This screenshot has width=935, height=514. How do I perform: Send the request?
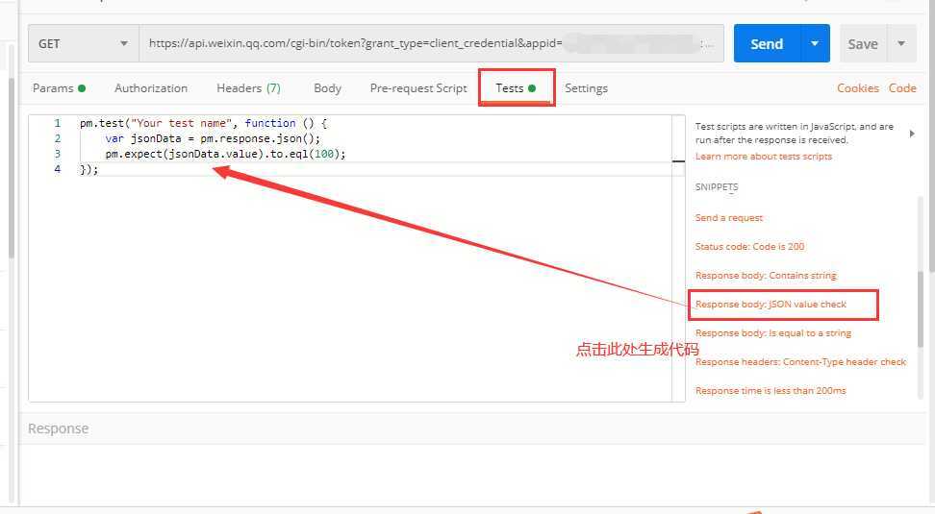coord(767,44)
